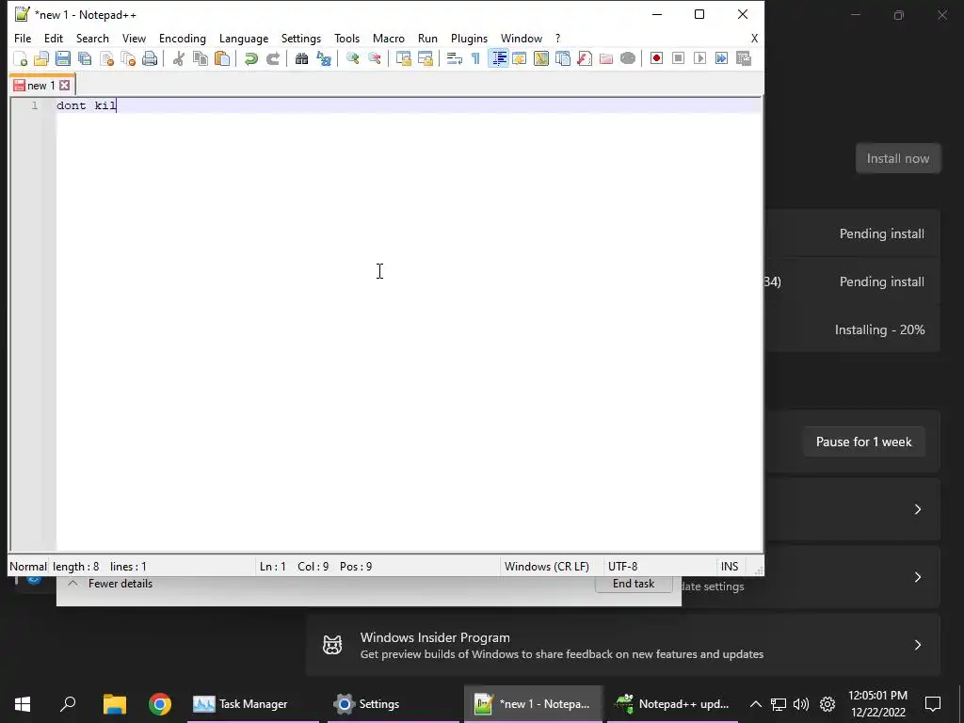Open the Document List toolbar icon
This screenshot has width=964, height=723.
pyautogui.click(x=563, y=58)
